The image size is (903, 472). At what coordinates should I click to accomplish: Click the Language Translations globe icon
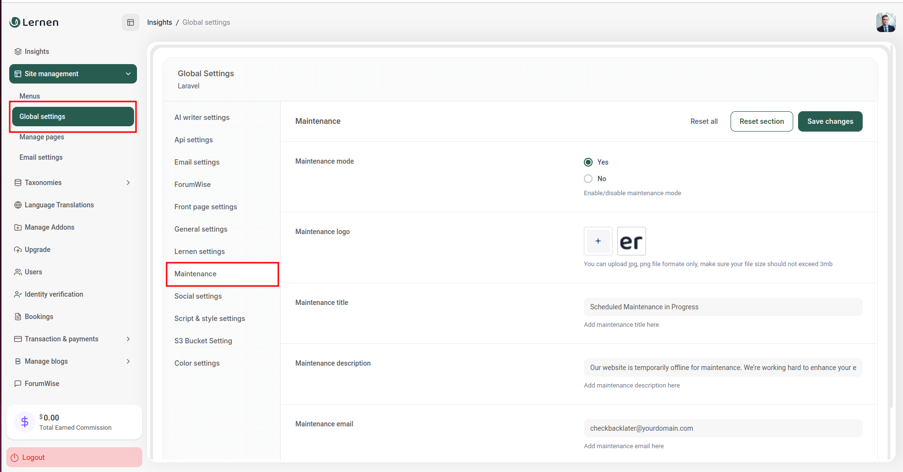coord(18,205)
